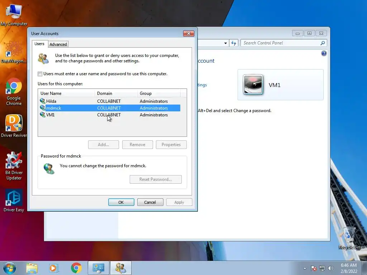Click the user icon in Password for mdmck section
367x275 pixels.
tap(49, 168)
